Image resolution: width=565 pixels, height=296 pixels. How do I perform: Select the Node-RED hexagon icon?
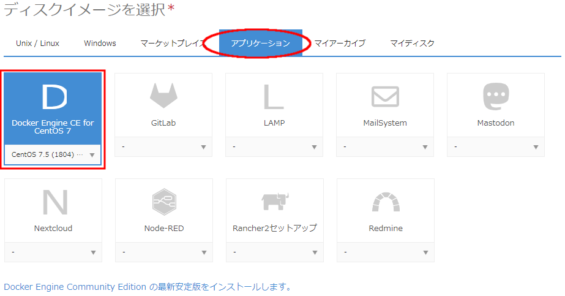(164, 202)
